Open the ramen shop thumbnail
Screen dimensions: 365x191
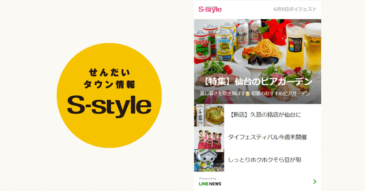tap(209, 115)
